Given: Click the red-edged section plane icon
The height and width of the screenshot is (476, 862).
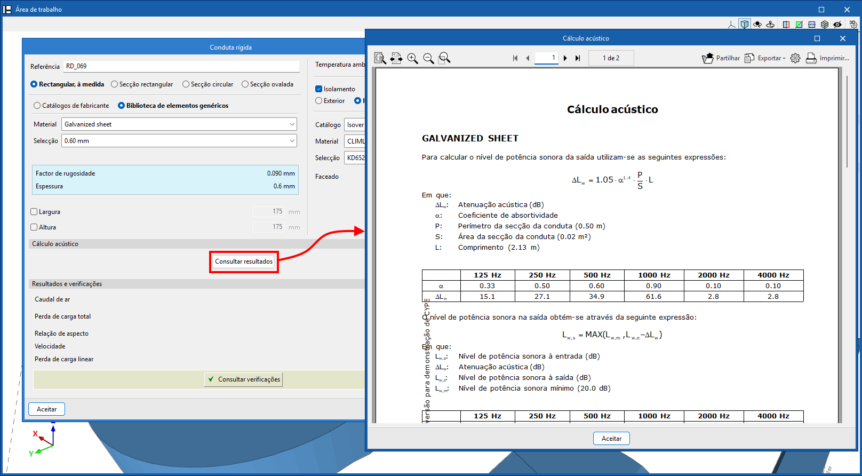Looking at the screenshot, I should 786,25.
